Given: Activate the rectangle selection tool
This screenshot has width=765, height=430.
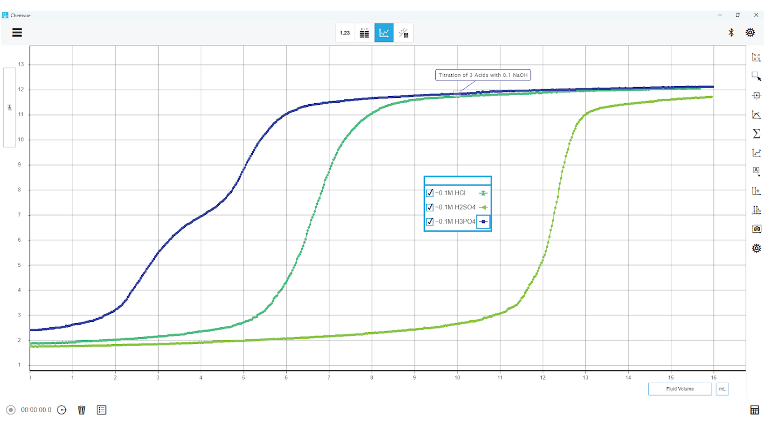Looking at the screenshot, I should point(756,76).
